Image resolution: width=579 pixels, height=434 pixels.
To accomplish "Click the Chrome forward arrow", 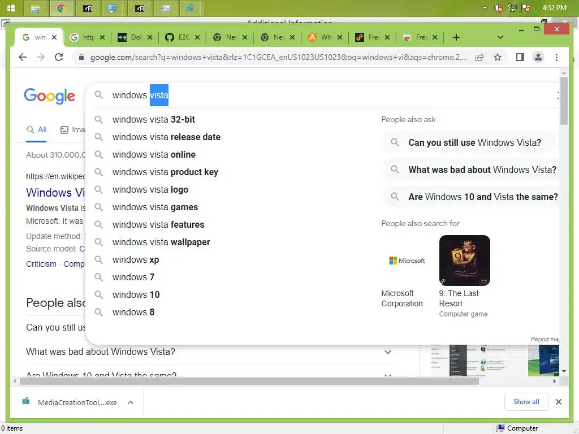I will pyautogui.click(x=41, y=57).
